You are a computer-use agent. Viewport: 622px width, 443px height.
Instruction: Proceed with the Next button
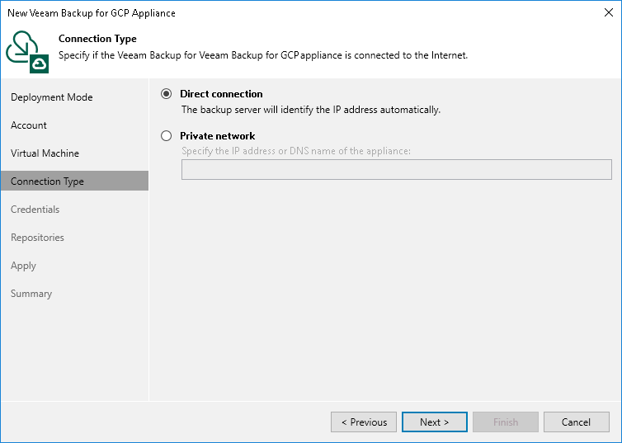[x=435, y=422]
